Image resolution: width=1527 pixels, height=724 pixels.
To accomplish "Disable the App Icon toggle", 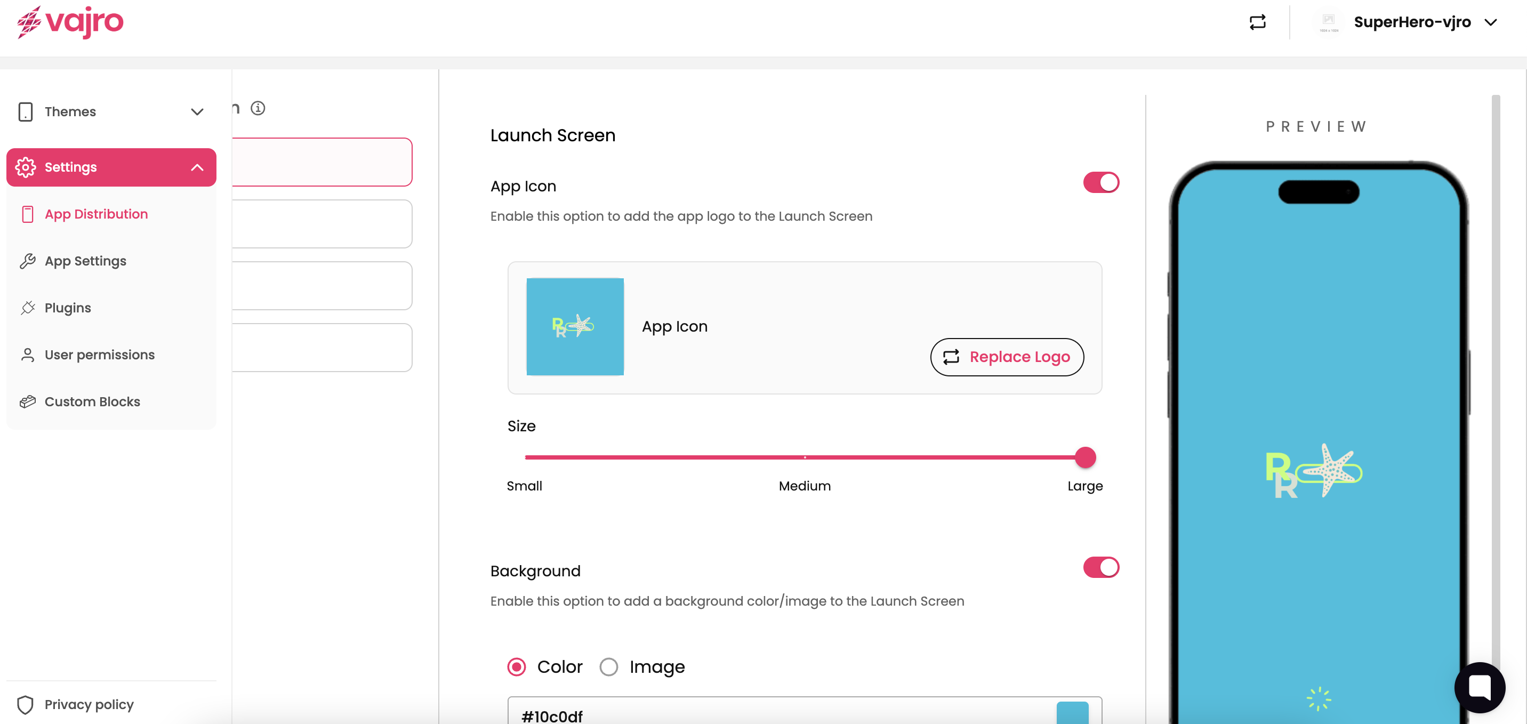I will click(x=1100, y=183).
